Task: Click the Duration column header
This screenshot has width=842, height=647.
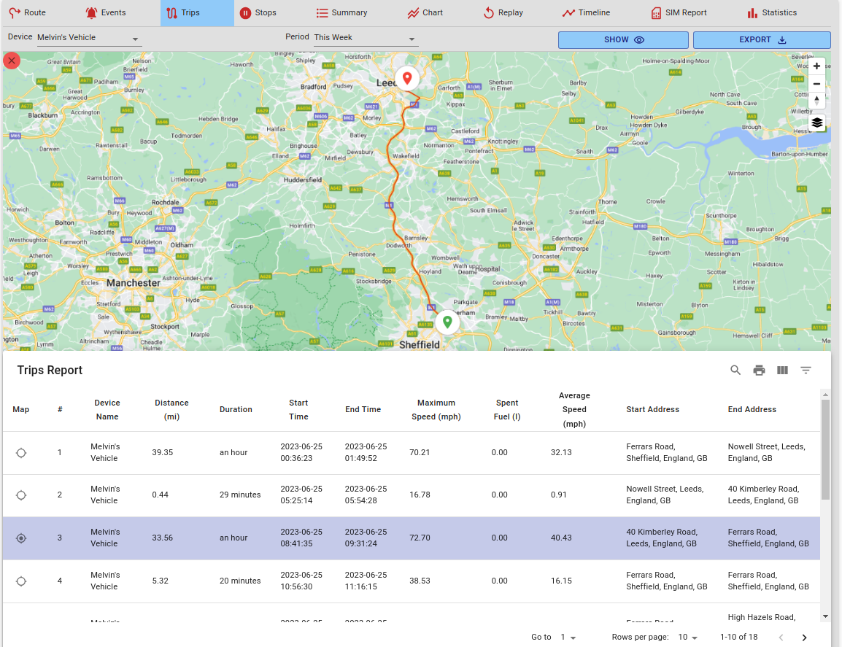Action: point(236,409)
